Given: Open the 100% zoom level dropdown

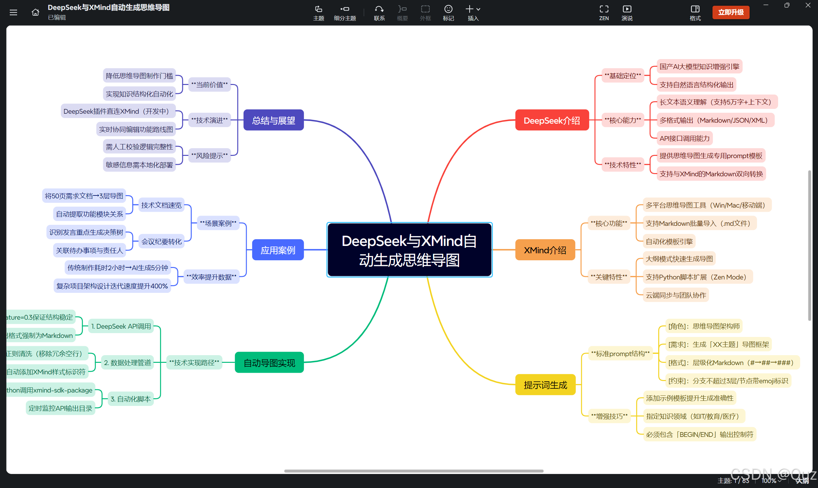Looking at the screenshot, I should (771, 481).
